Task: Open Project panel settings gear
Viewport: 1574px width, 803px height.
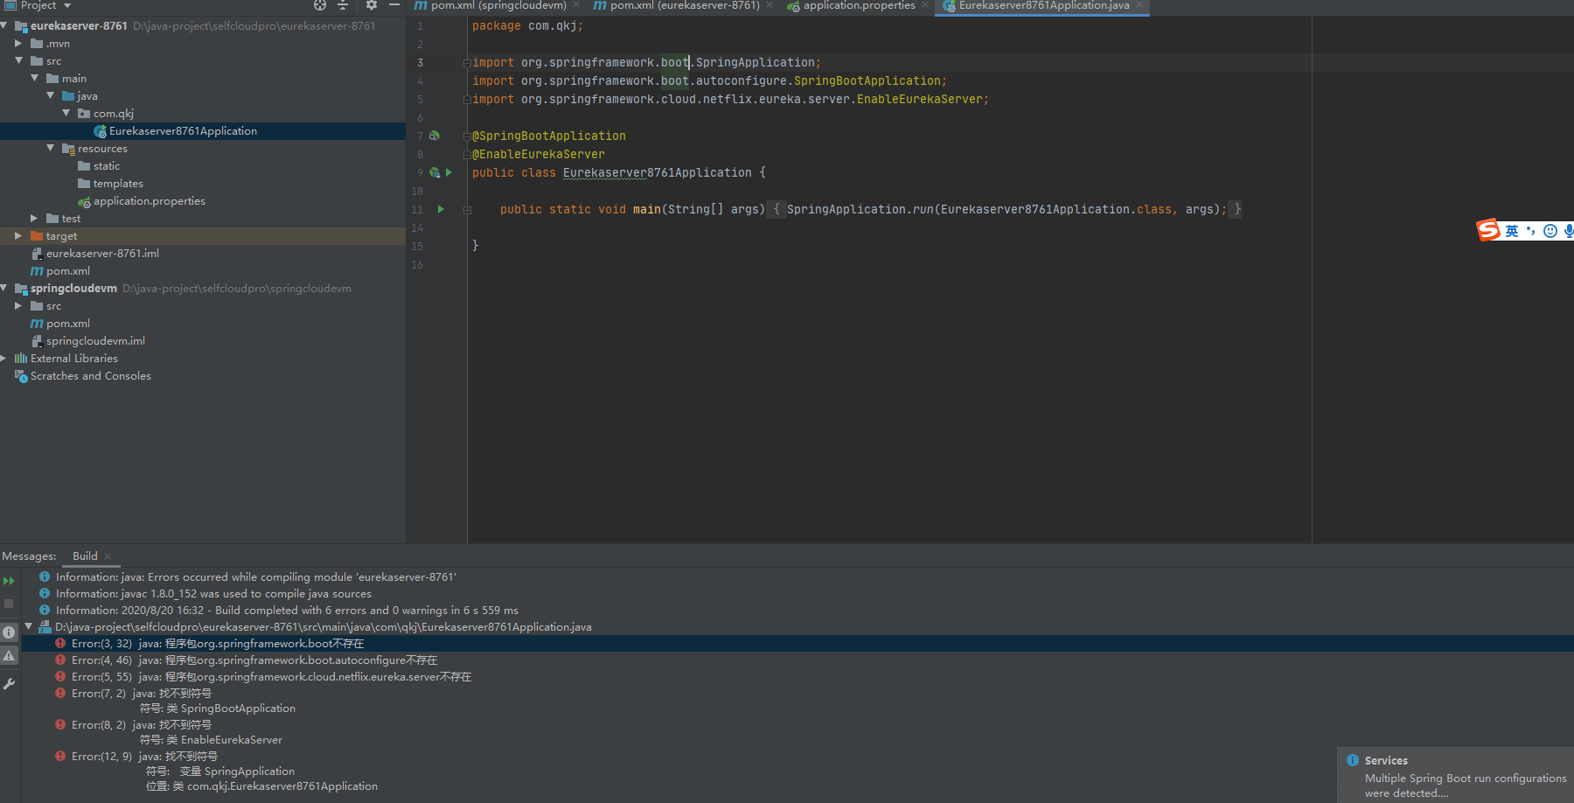Action: point(372,5)
